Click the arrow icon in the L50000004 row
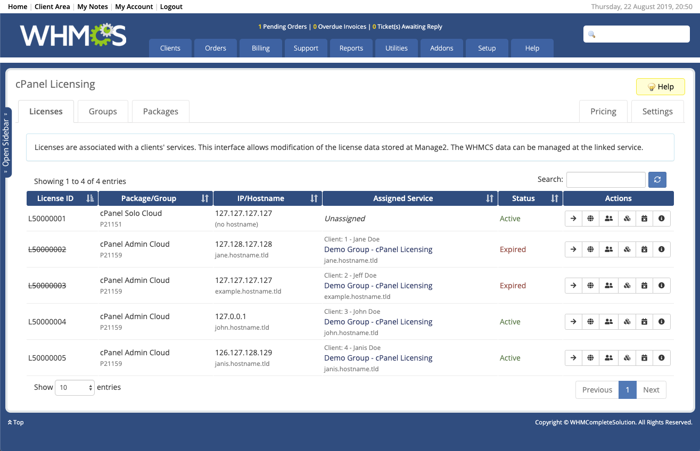Viewport: 700px width, 451px height. 573,322
